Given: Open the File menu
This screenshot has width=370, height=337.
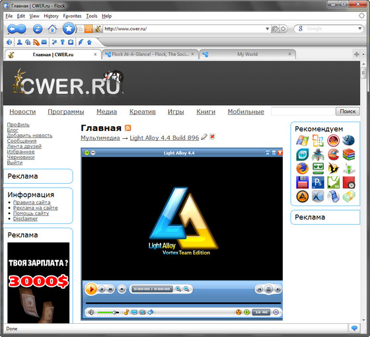Looking at the screenshot, I should coord(9,16).
